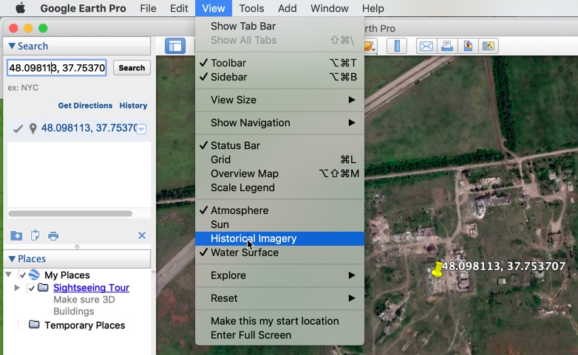Screen dimensions: 578x355
Task: Click the Sightseeing Tour folder icon
Action: click(43, 287)
